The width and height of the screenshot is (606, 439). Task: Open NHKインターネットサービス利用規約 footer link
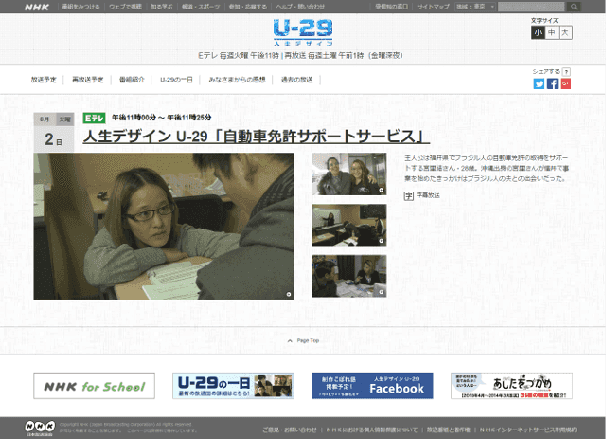tap(528, 430)
